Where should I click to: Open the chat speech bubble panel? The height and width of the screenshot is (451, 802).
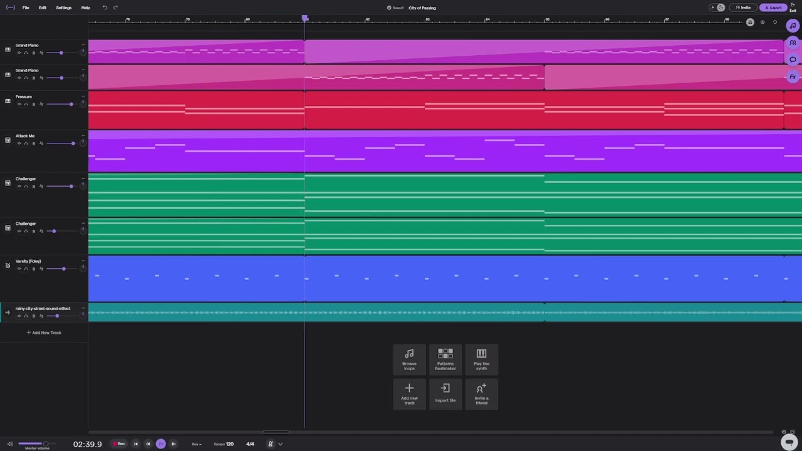pos(793,60)
